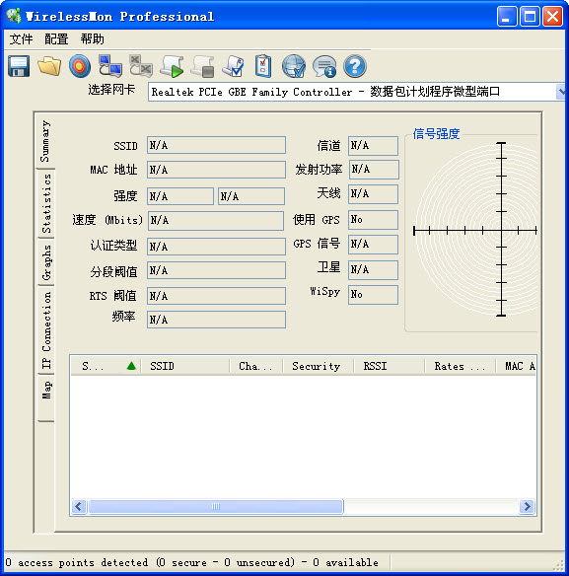
Task: Click the 天线 value field
Action: pyautogui.click(x=373, y=194)
